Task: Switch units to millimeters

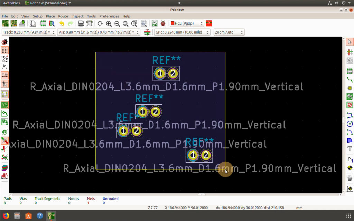Action: [4, 75]
